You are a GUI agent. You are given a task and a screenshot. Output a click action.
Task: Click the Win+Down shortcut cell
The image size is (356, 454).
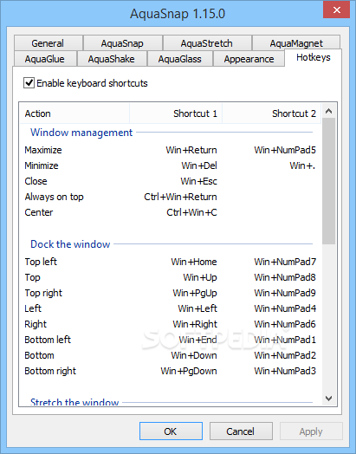click(194, 355)
